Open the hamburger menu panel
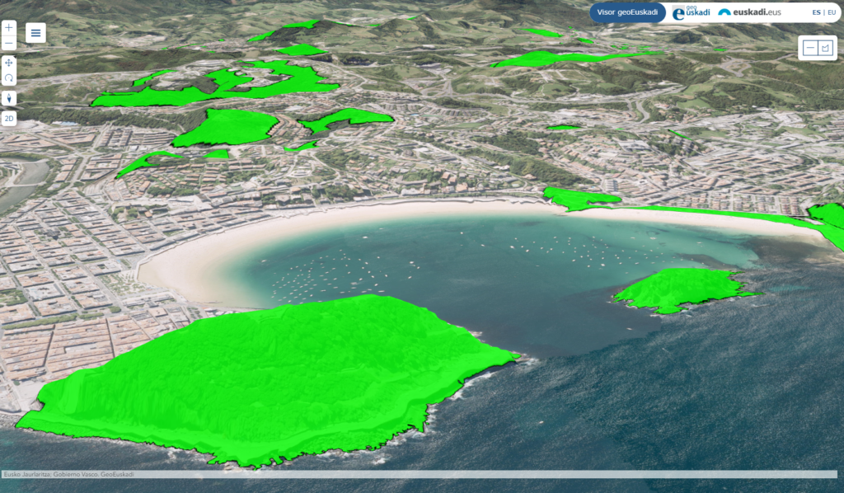This screenshot has height=493, width=844. (35, 33)
